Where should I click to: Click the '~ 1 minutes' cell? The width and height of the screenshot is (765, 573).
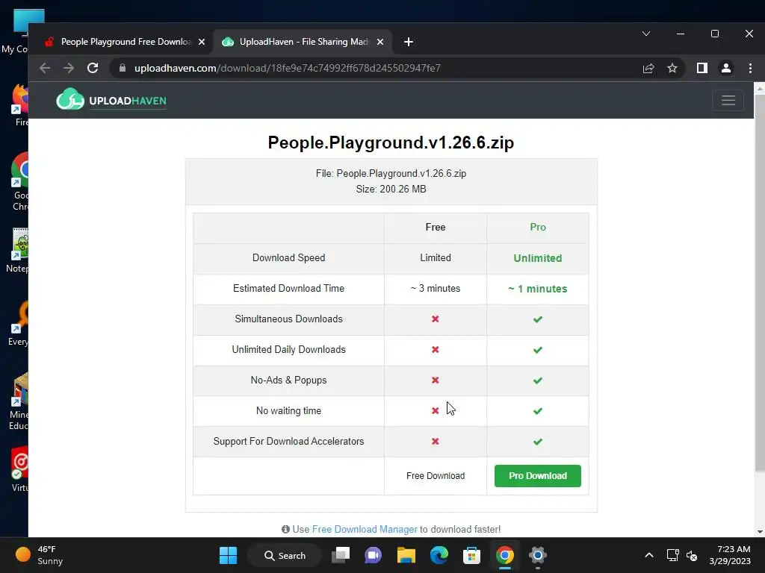click(x=538, y=289)
